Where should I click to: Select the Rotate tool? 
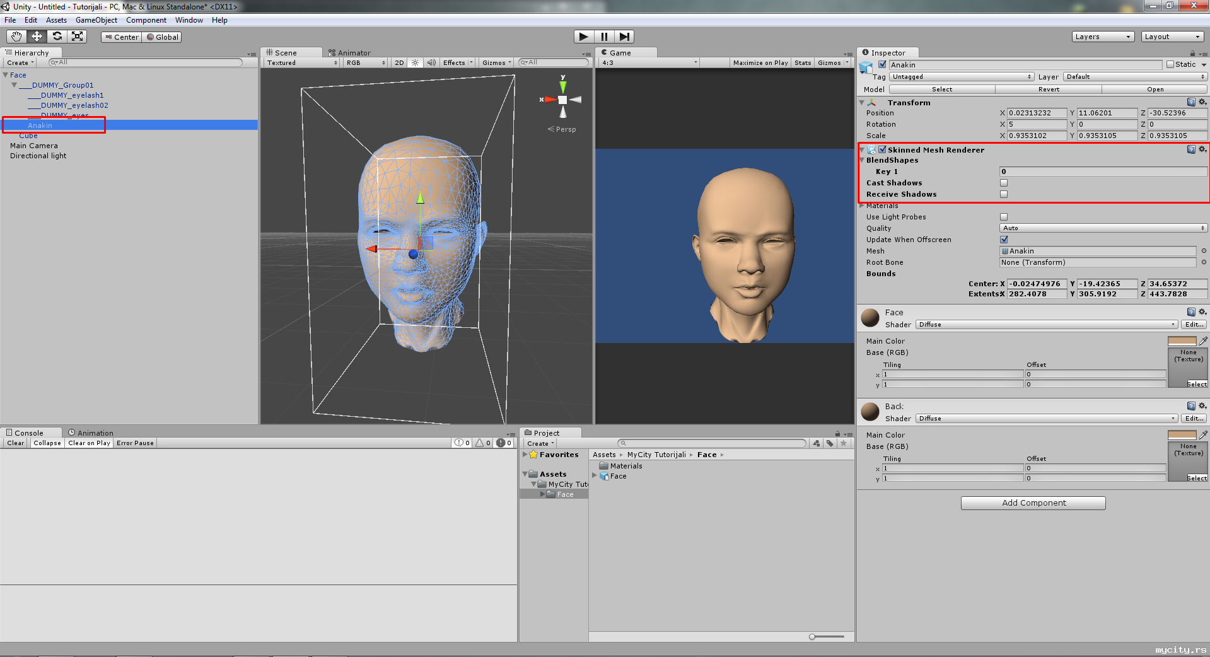(57, 37)
